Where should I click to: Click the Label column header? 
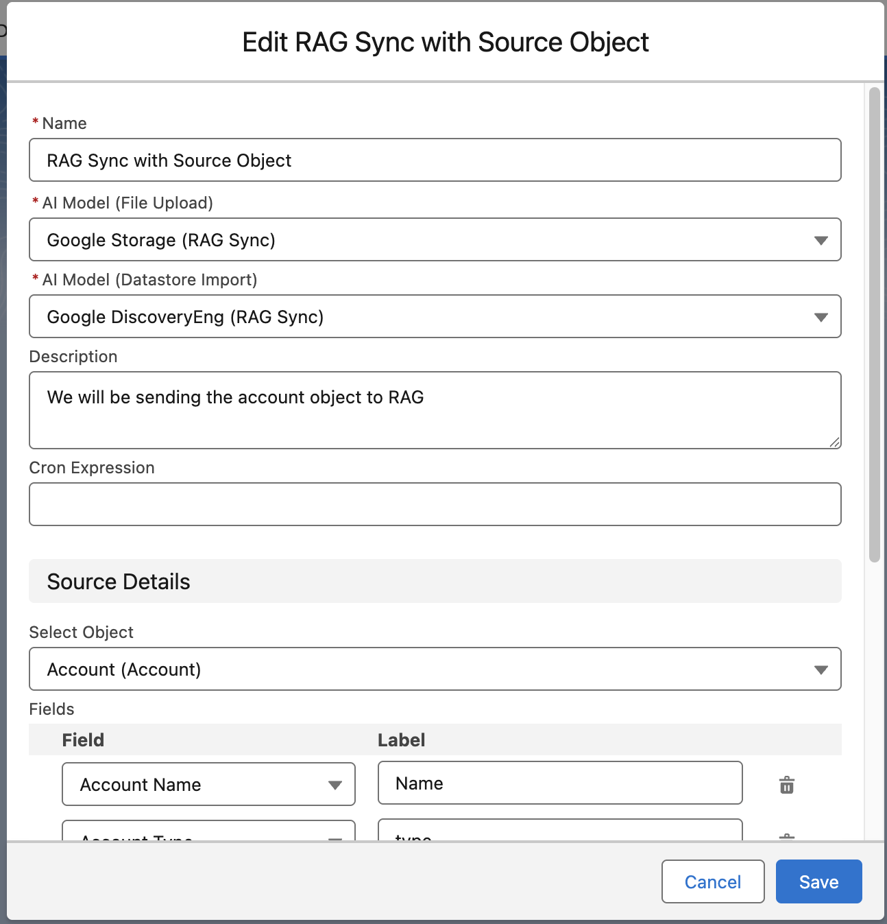coord(401,740)
